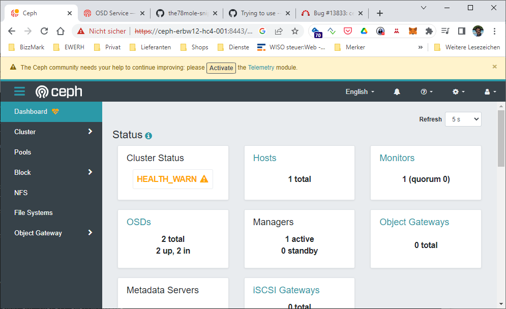Open the Chrome three-dot menu
This screenshot has width=506, height=309.
click(x=494, y=31)
